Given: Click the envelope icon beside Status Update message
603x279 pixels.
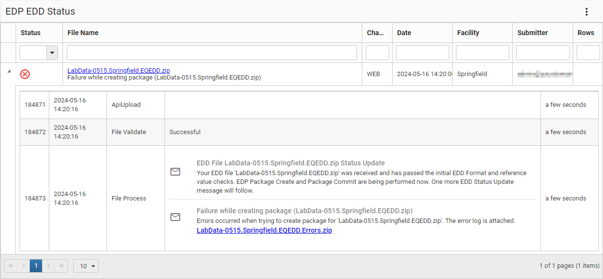Looking at the screenshot, I should pyautogui.click(x=175, y=172).
